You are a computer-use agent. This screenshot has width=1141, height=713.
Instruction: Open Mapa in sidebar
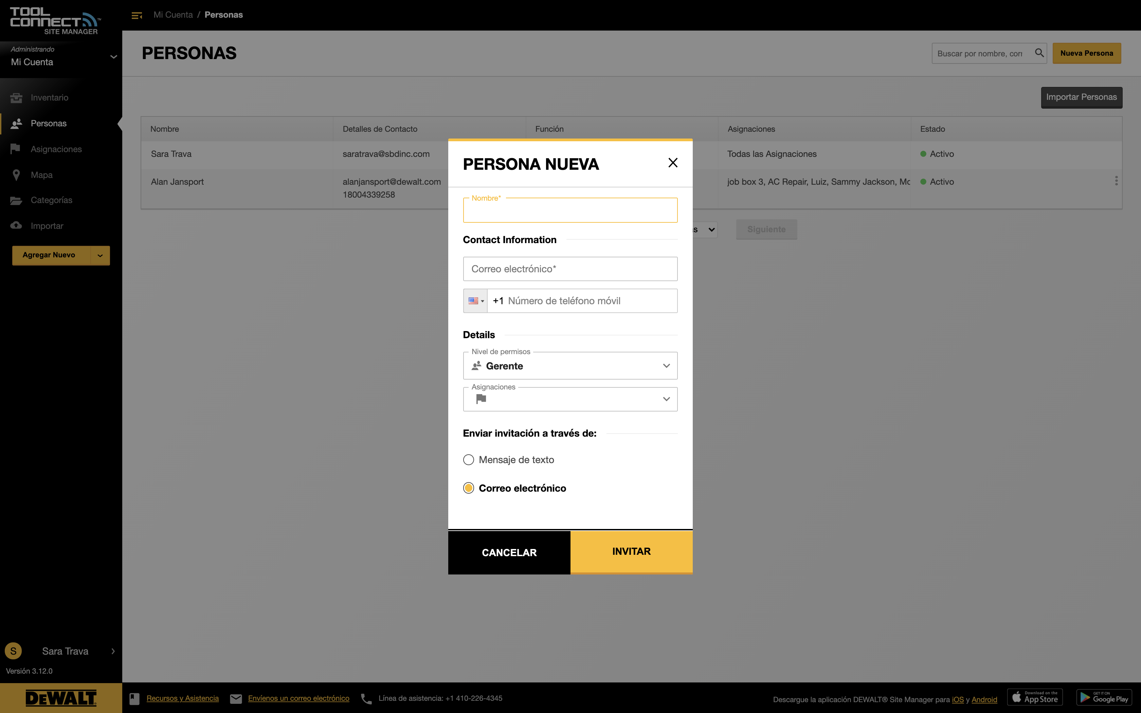click(x=41, y=175)
